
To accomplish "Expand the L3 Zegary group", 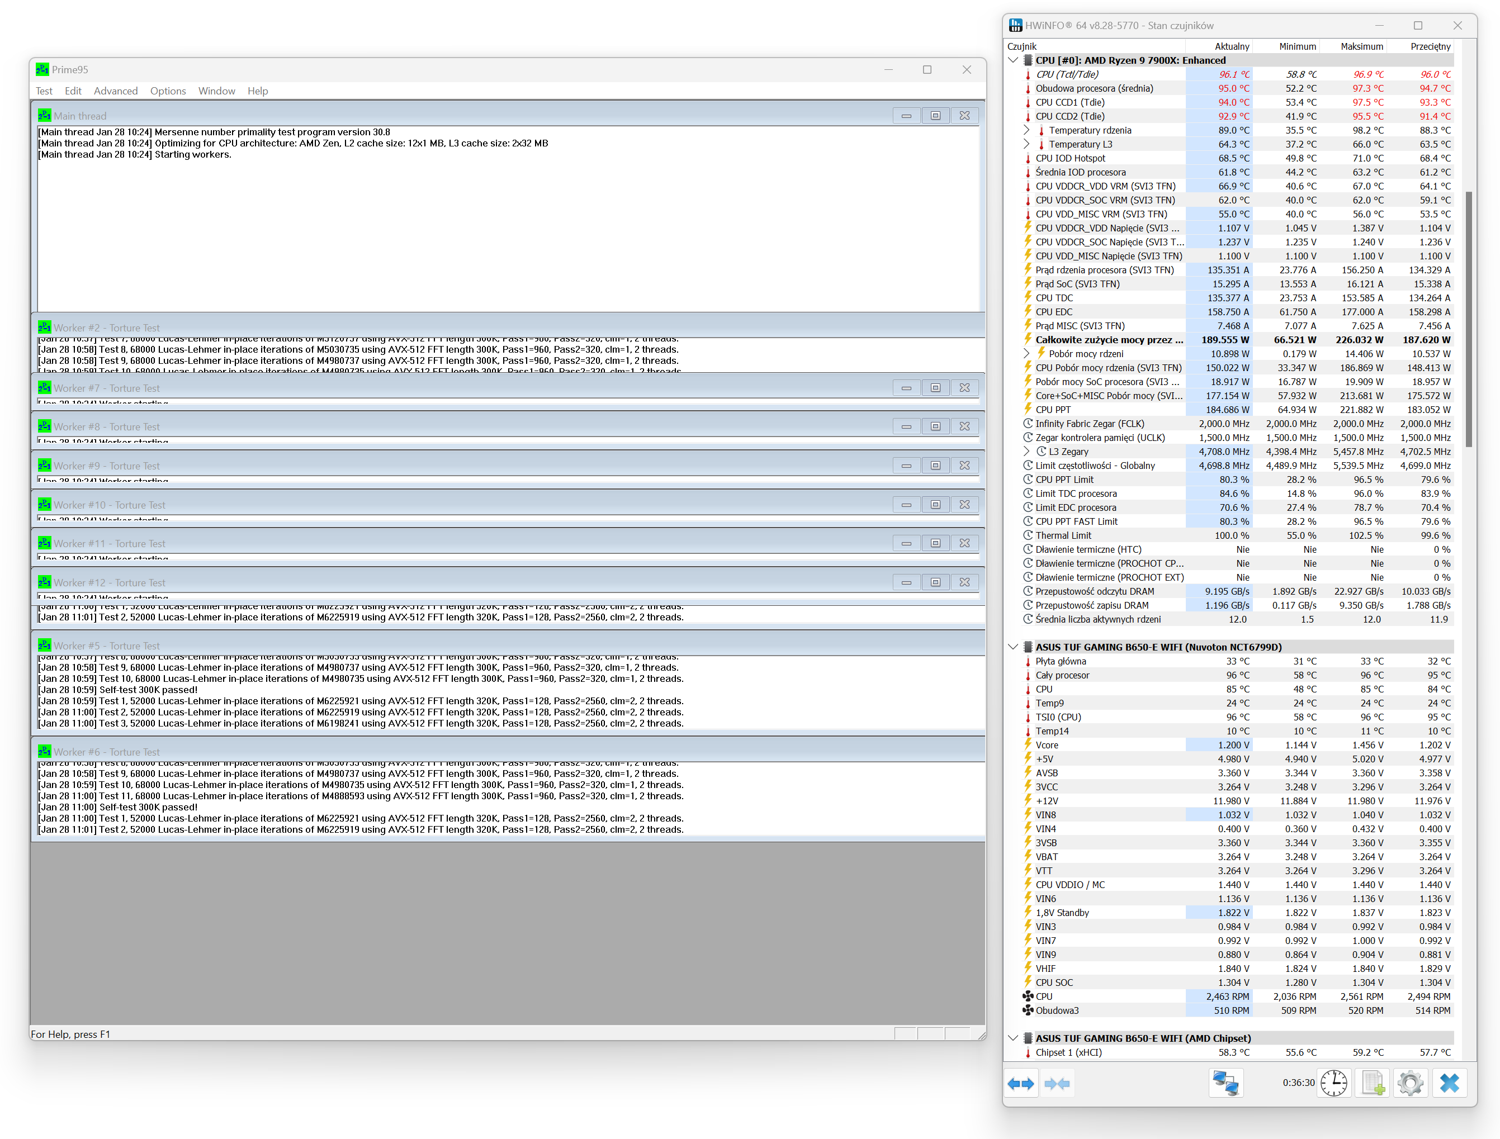I will 1026,452.
